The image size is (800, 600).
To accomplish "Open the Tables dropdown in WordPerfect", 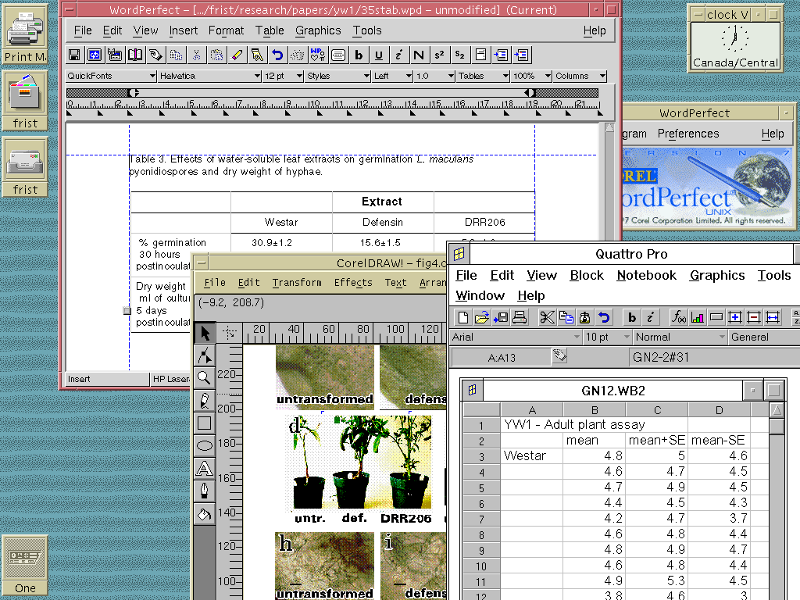I will click(483, 76).
